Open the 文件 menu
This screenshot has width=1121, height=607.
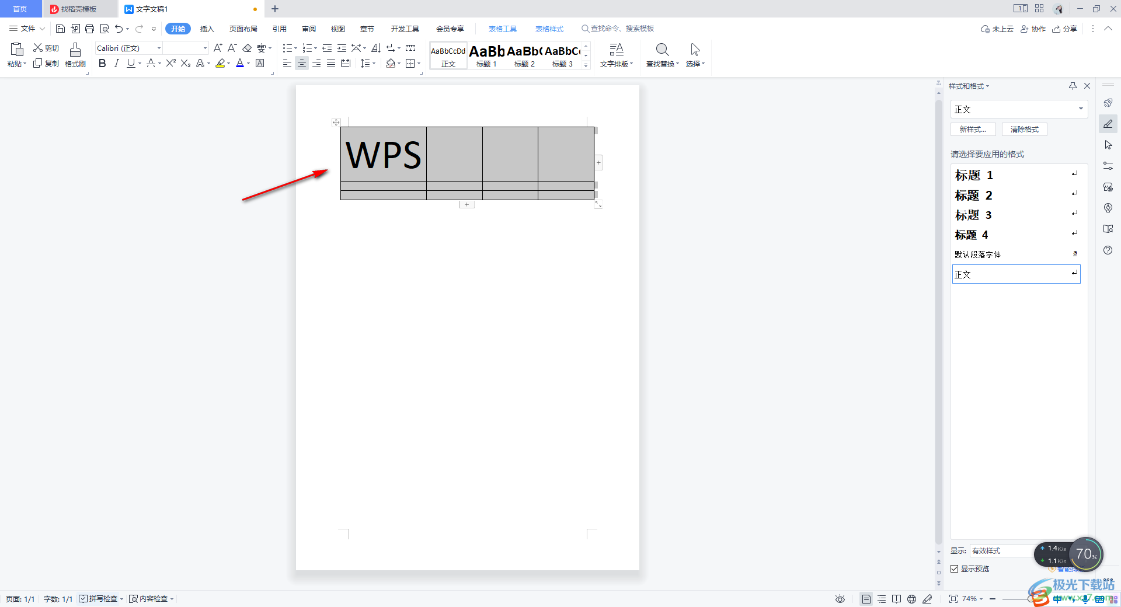click(x=27, y=29)
